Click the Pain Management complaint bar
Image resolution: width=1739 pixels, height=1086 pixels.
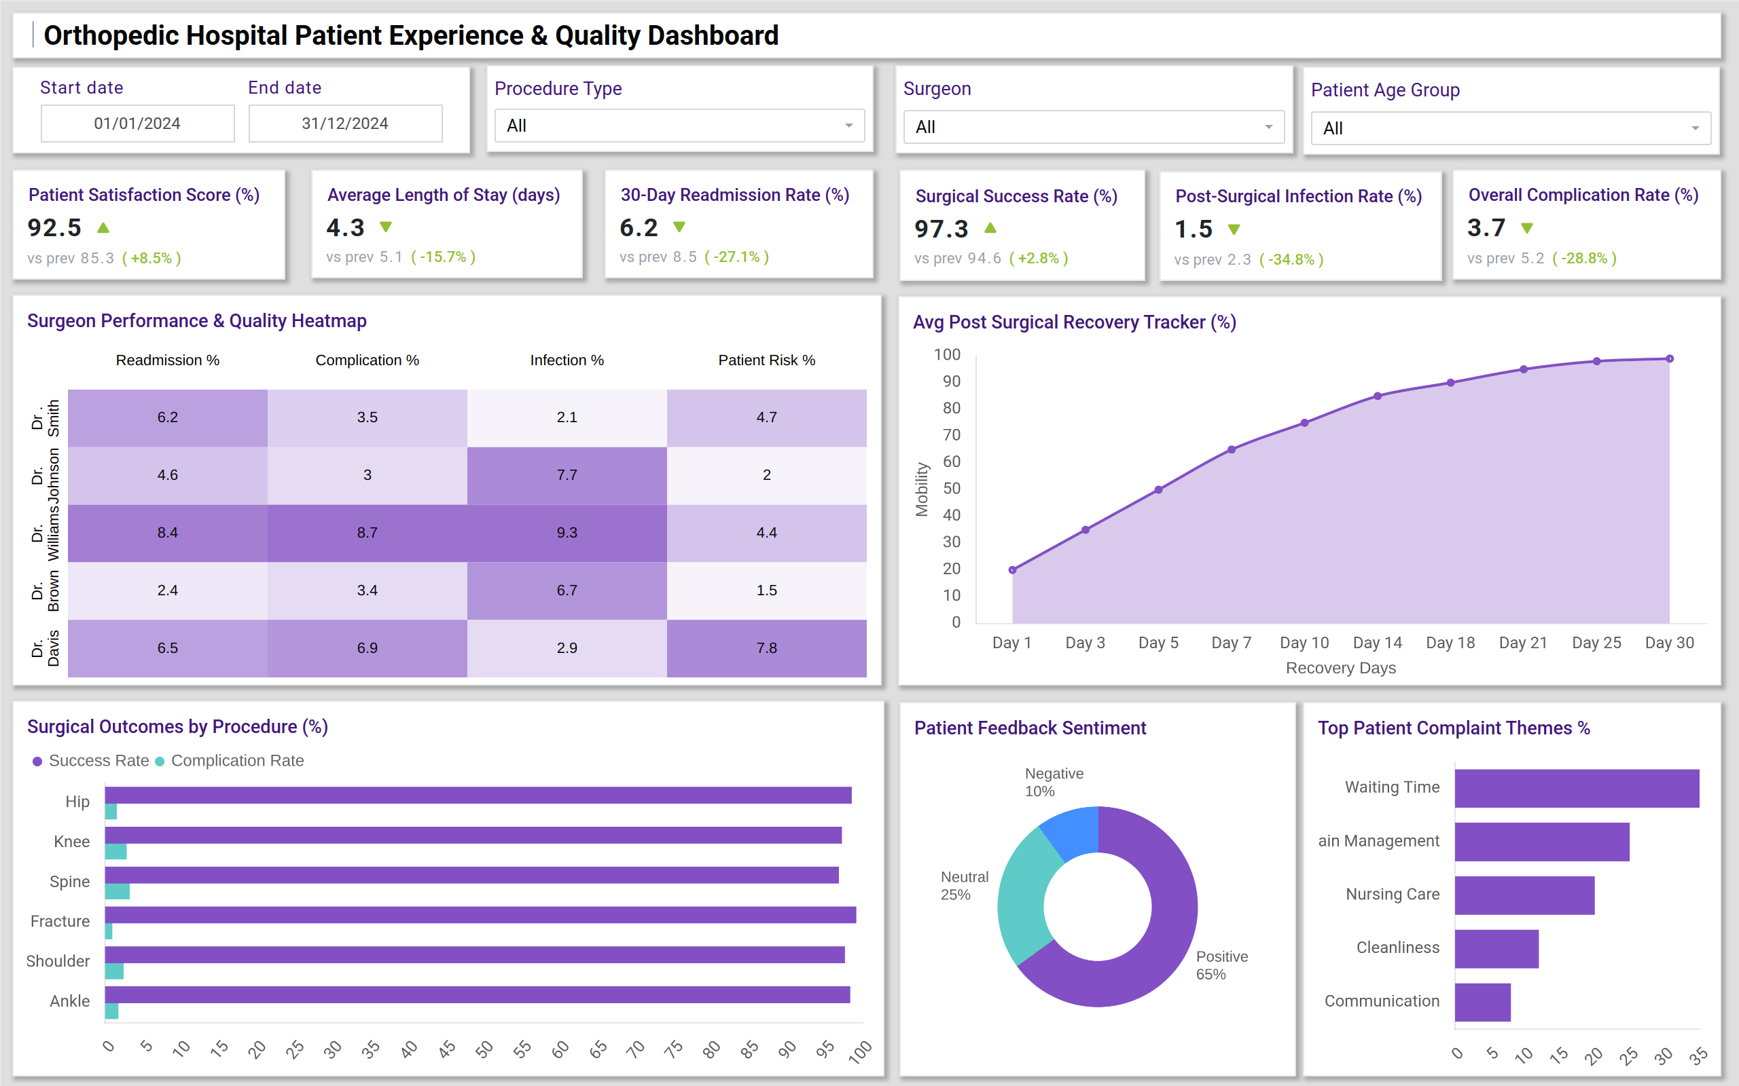(x=1542, y=842)
